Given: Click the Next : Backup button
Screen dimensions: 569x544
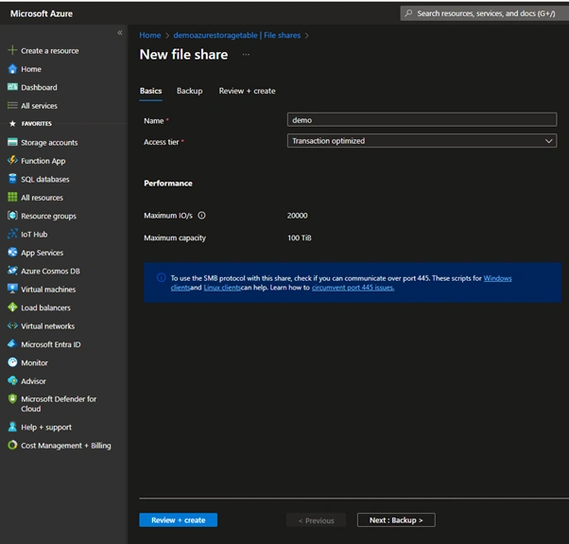Looking at the screenshot, I should (x=396, y=520).
